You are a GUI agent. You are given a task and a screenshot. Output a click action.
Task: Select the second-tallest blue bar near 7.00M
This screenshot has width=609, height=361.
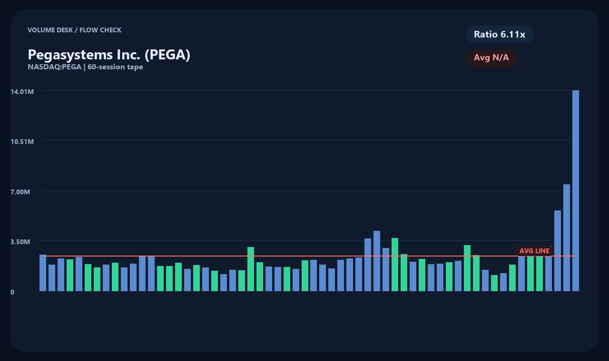567,237
